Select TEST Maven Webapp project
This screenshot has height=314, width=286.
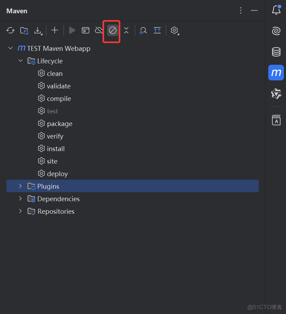point(59,48)
